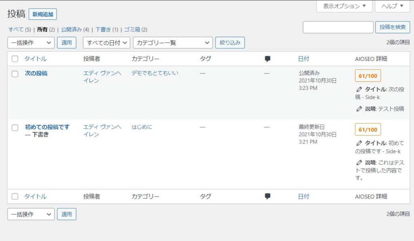
Task: Click pencil icon to edit 次の投稿 SEO title
Action: pyautogui.click(x=359, y=89)
